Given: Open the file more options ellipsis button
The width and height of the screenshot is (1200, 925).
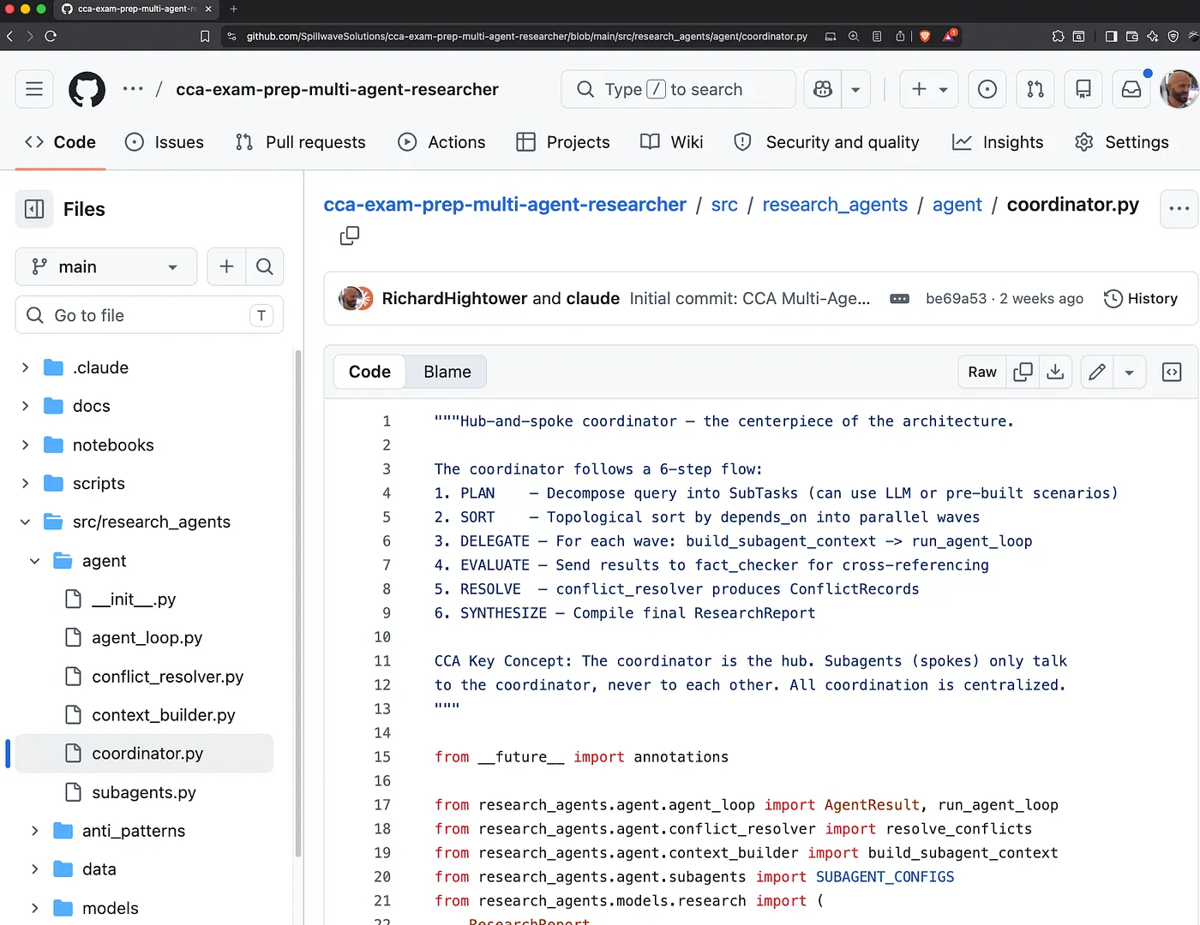Looking at the screenshot, I should (x=1179, y=209).
